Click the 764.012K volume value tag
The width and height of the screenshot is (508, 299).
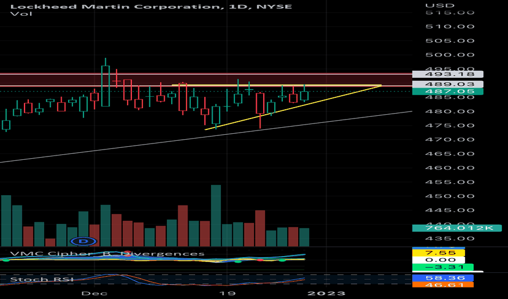click(x=457, y=228)
